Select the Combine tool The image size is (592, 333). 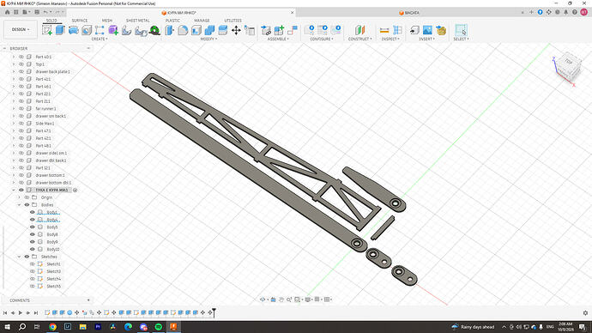tap(209, 30)
